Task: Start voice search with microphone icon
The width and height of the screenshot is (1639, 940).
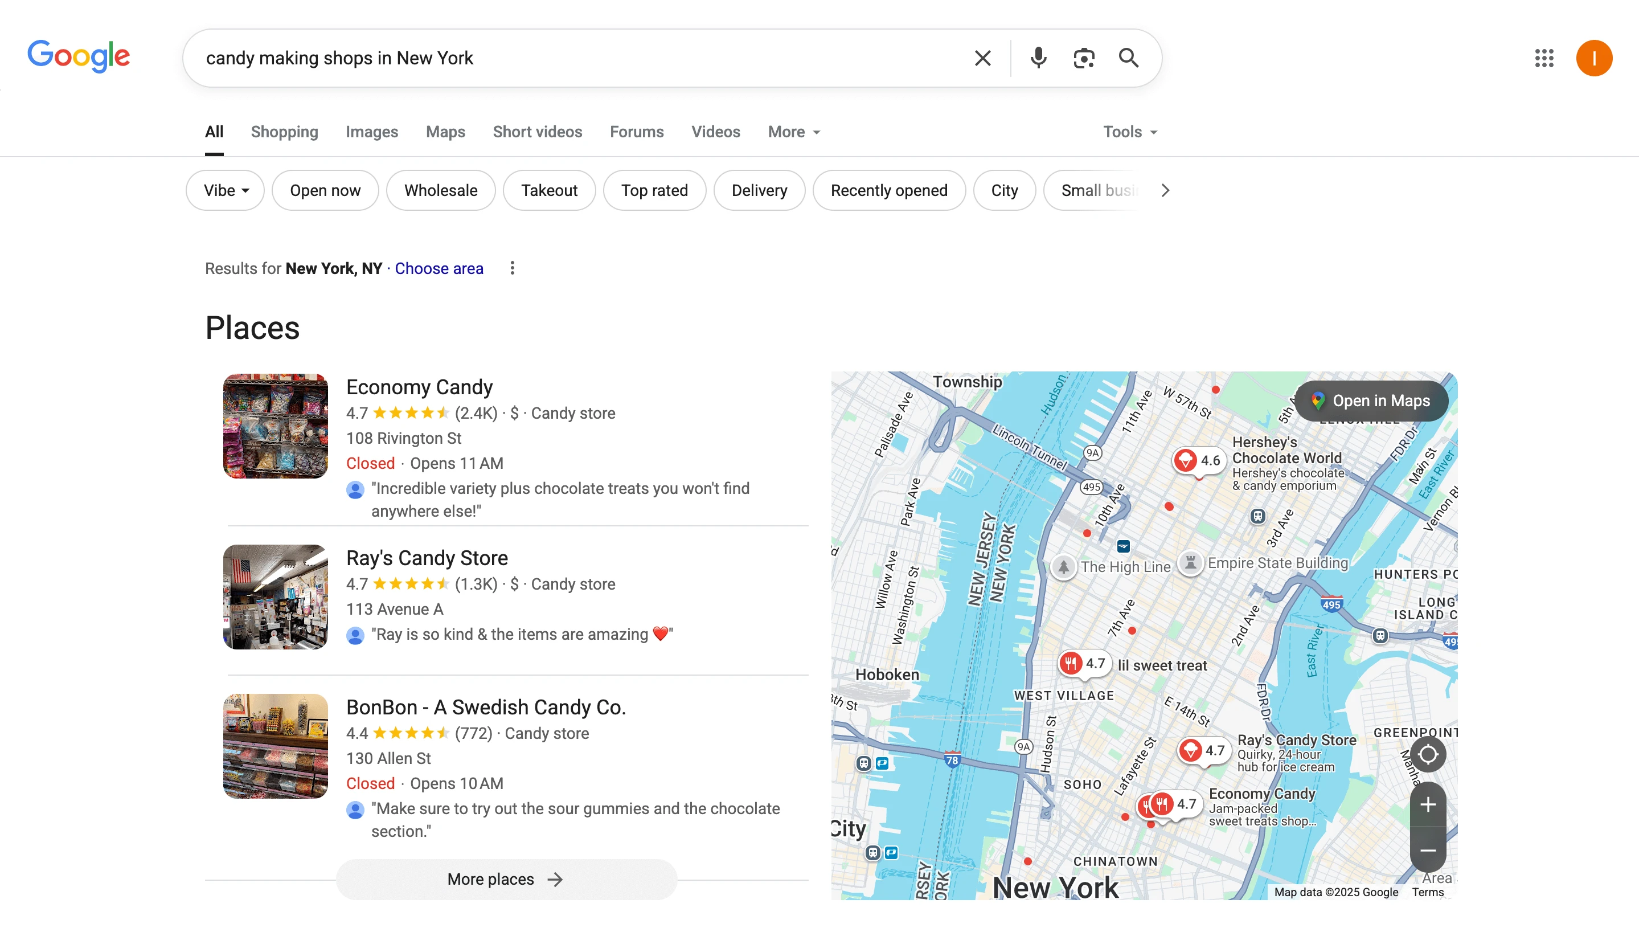Action: [1038, 58]
